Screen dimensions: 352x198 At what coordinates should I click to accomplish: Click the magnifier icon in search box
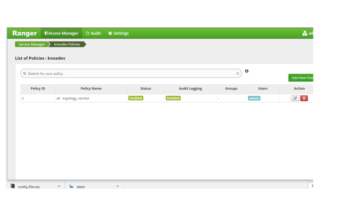point(25,74)
